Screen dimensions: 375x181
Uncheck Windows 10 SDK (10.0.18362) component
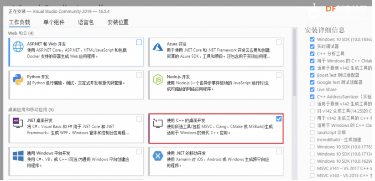click(312, 39)
